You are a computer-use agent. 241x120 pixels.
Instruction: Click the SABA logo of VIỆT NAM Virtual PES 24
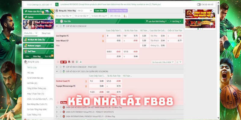(64, 107)
